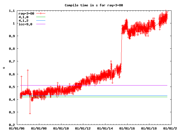The width and height of the screenshot is (177, 132).
Task: Select the icc-9.0 legend label
Action: (x=25, y=24)
